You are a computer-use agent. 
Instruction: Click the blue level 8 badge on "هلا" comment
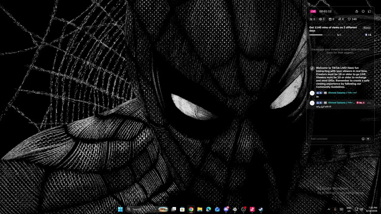tap(319, 93)
